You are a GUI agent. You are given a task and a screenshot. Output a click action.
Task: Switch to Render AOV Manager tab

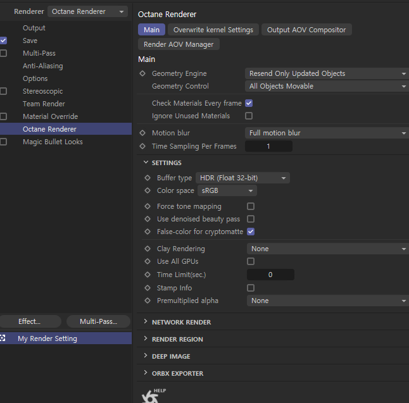click(x=179, y=44)
